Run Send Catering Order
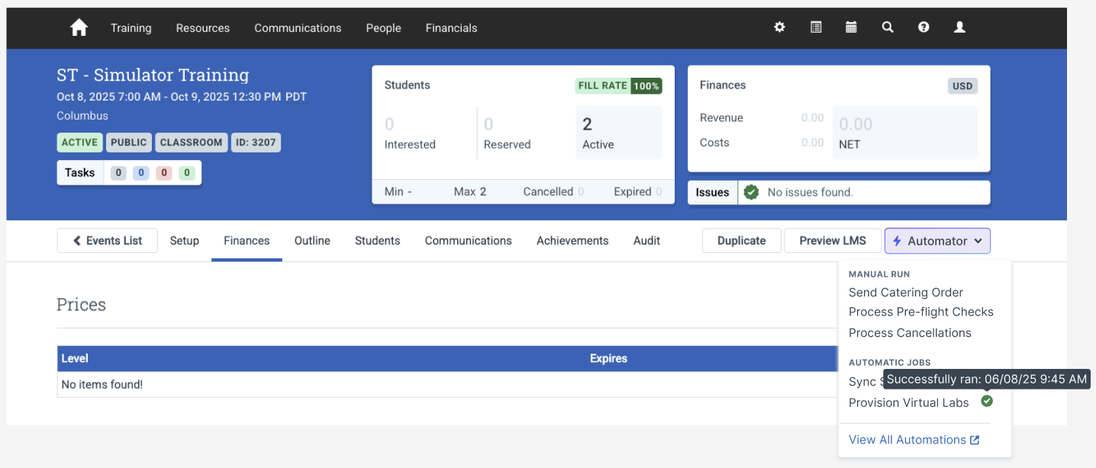 click(905, 293)
